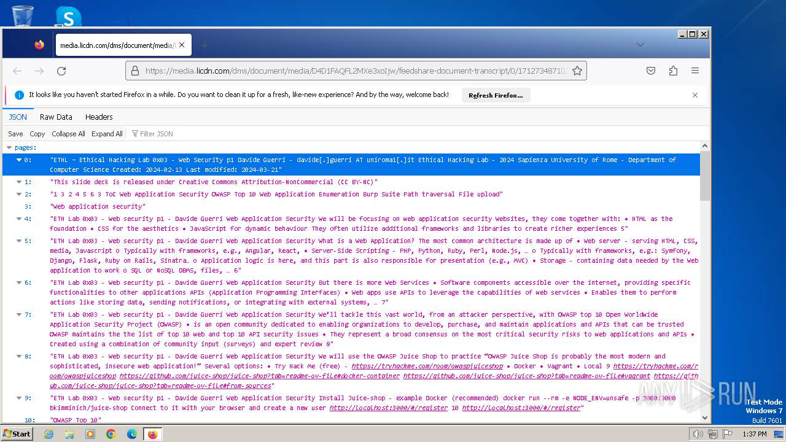Collapse JSON row 1
786x442 pixels.
[19, 182]
